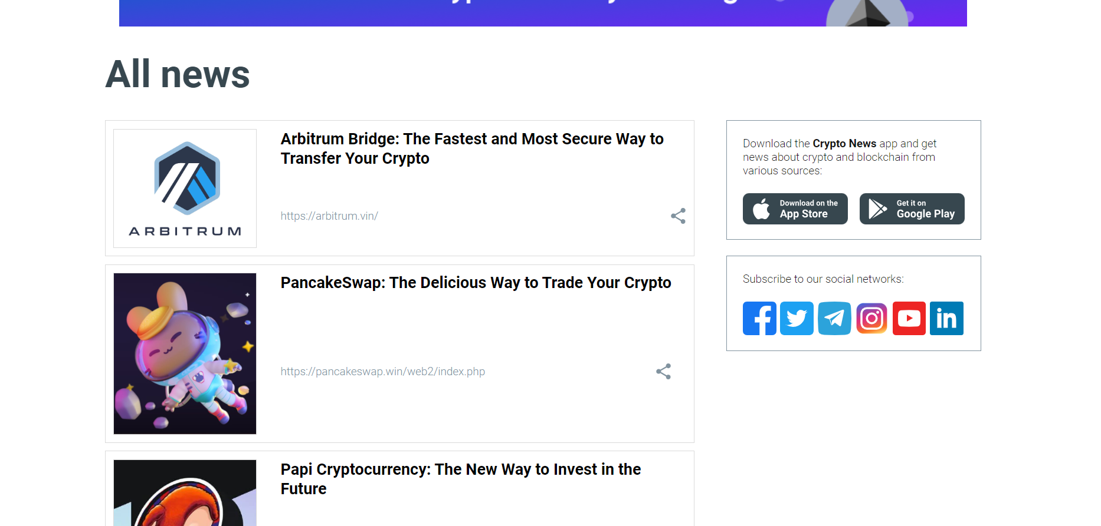This screenshot has width=1101, height=526.
Task: Open the Facebook social network icon
Action: 759,318
